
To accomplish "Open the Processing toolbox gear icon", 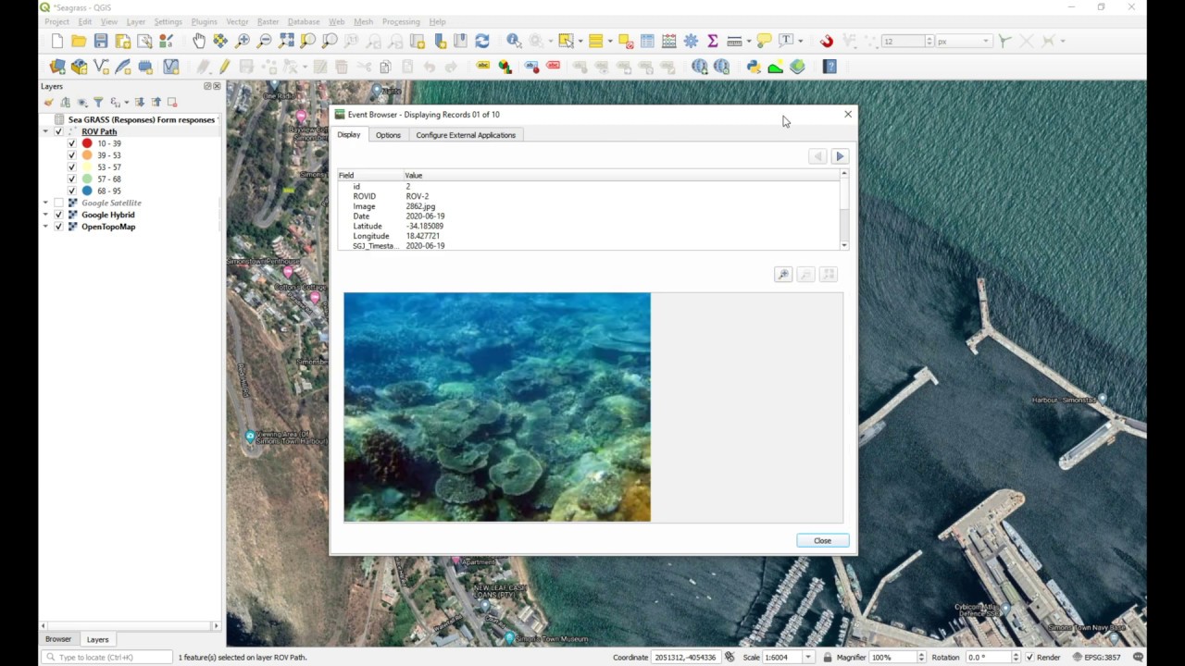I will pyautogui.click(x=691, y=41).
